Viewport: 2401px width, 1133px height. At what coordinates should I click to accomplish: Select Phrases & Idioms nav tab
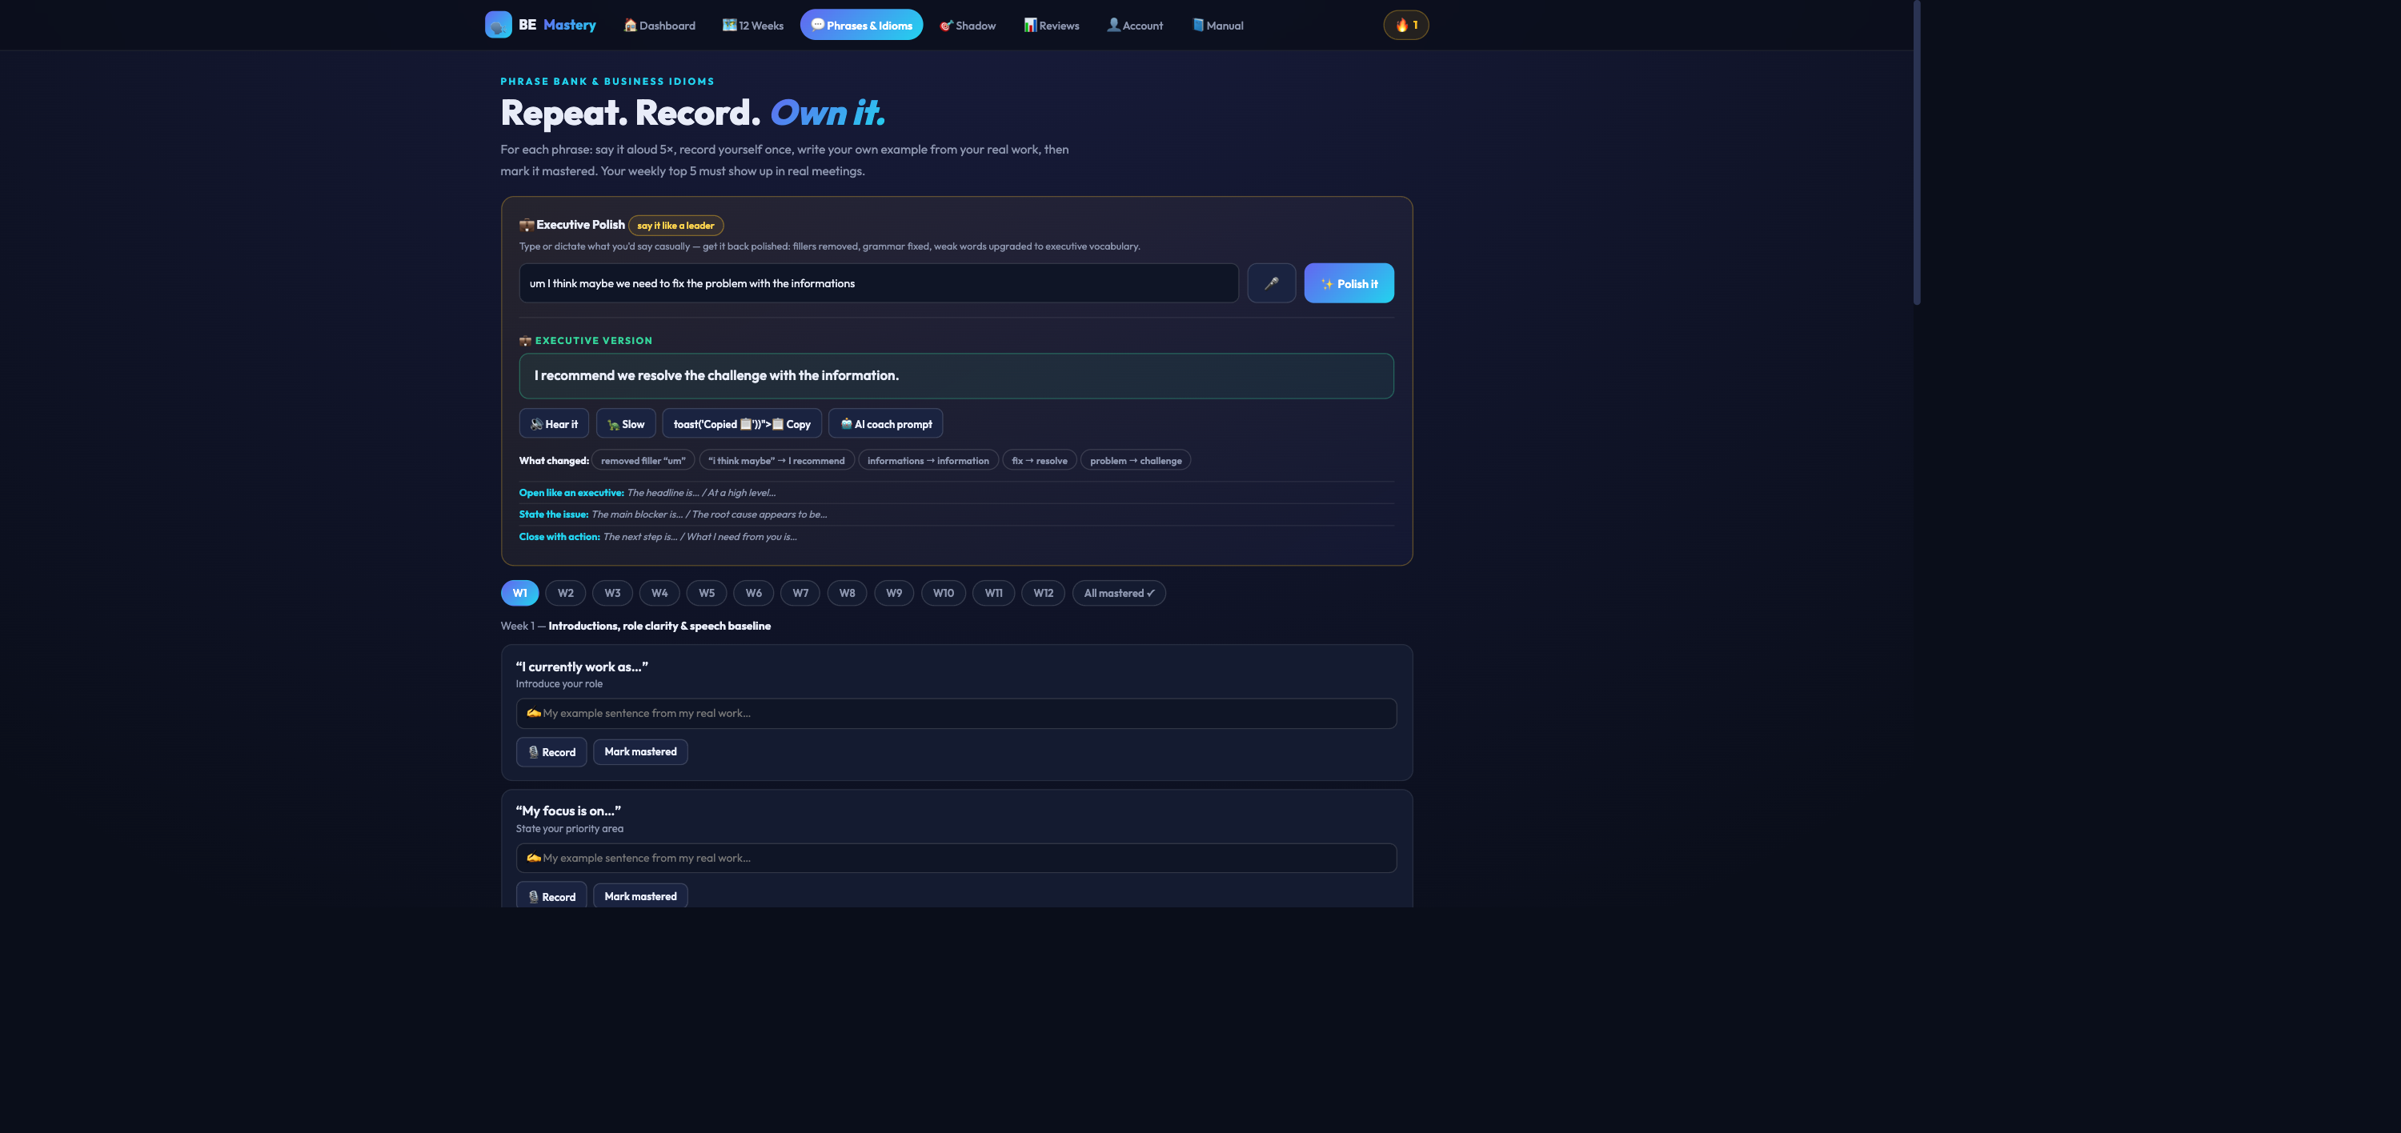tap(861, 25)
